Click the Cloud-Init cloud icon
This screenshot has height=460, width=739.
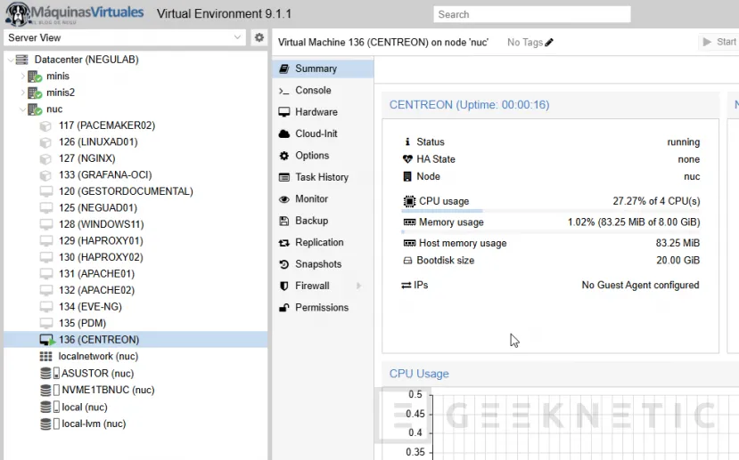[x=283, y=133]
